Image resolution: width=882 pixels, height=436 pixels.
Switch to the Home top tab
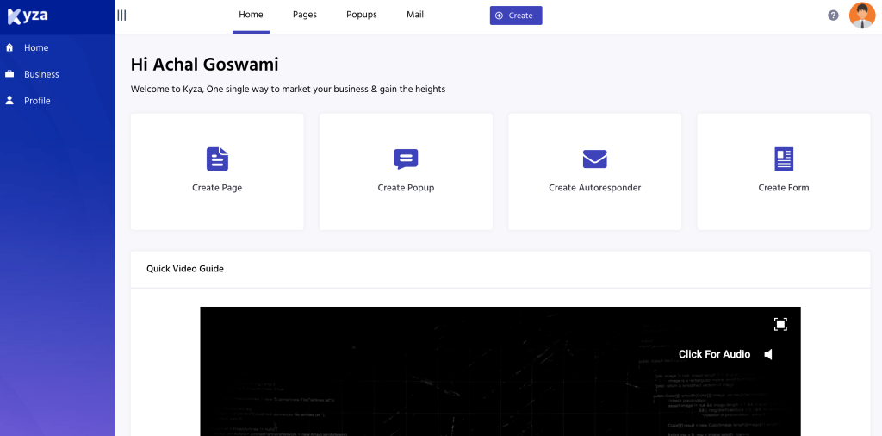point(251,16)
